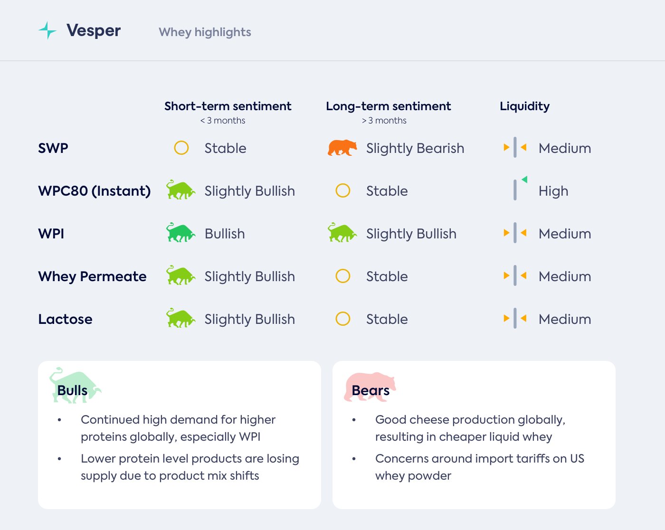The height and width of the screenshot is (530, 665).
Task: Click the Bears card heading
Action: [370, 390]
